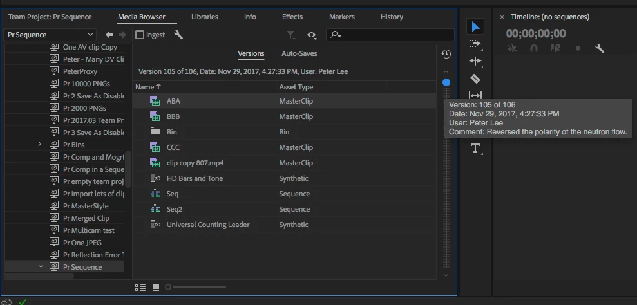
Task: Go back with the left arrow
Action: pos(109,35)
